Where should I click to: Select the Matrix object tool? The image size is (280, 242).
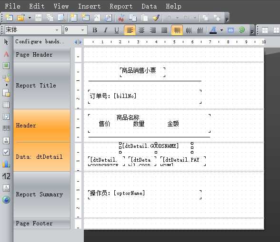pos(6,116)
